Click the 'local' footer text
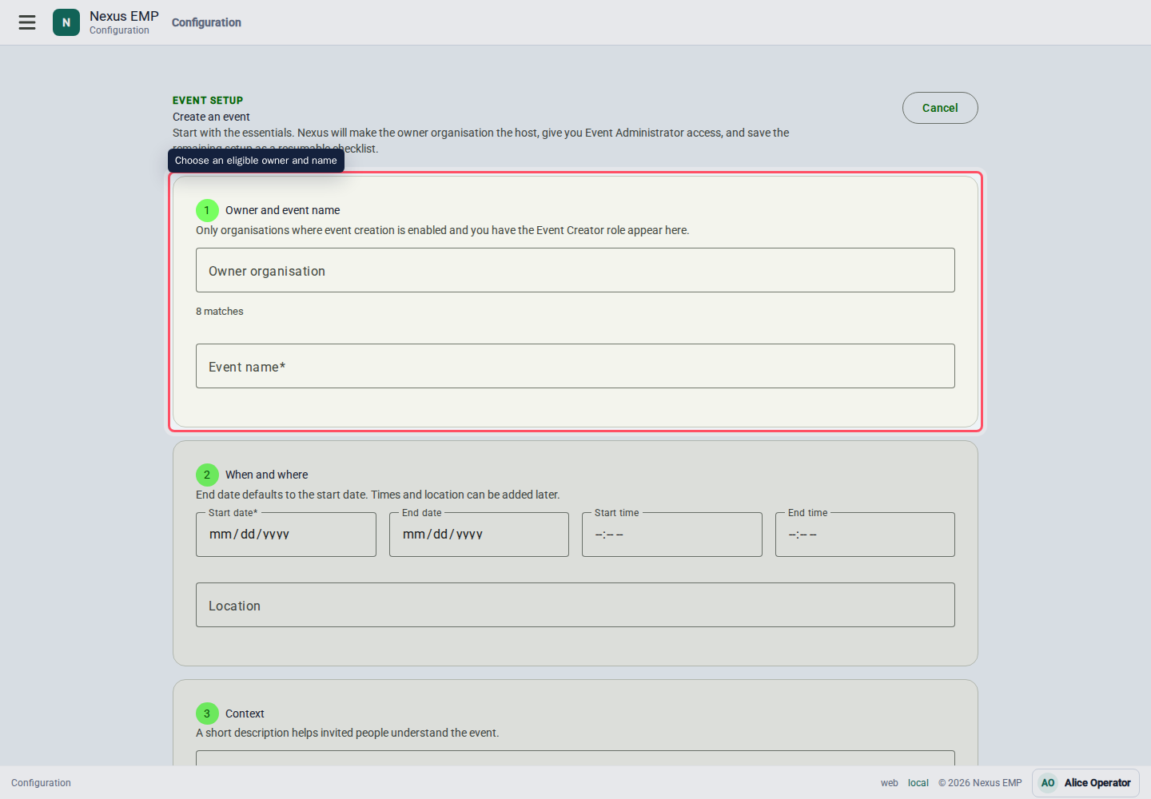This screenshot has width=1151, height=799. pos(918,783)
